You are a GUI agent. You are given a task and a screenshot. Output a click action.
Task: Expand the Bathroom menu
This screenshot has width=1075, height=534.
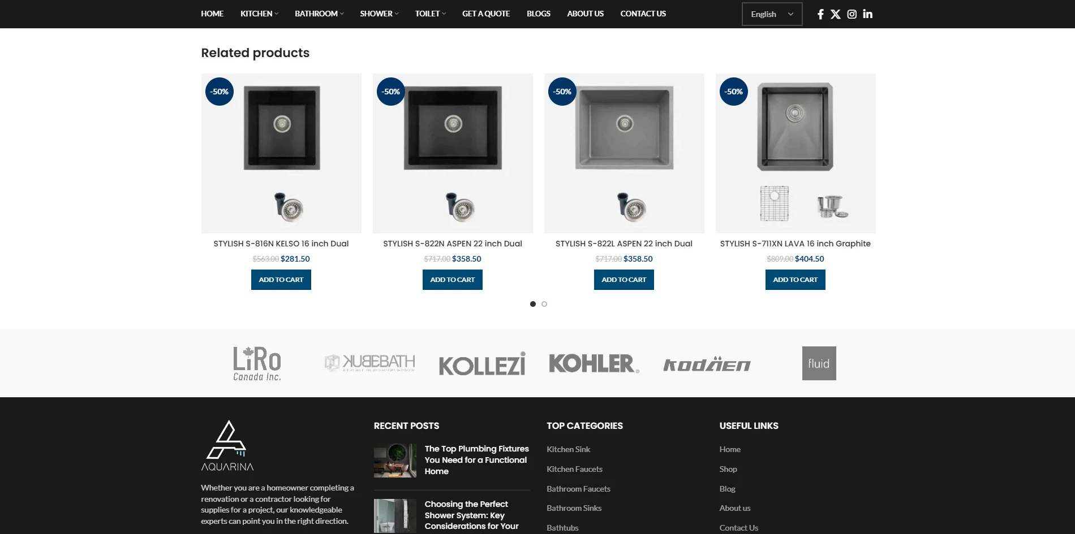click(x=319, y=14)
